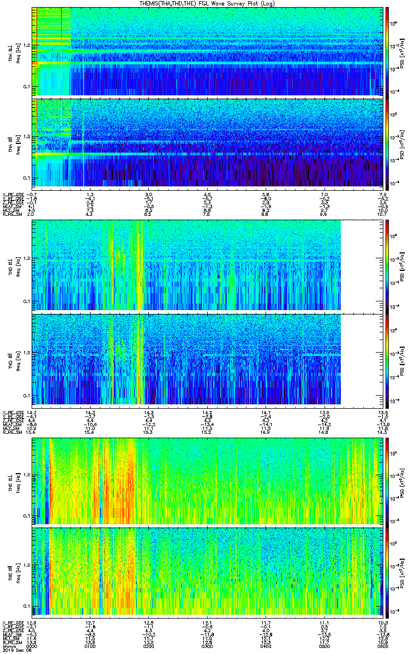Image resolution: width=409 pixels, height=654 pixels.
Task: Click the '1.0' frequency tick of THA B-perp panel
Action: 27,45
